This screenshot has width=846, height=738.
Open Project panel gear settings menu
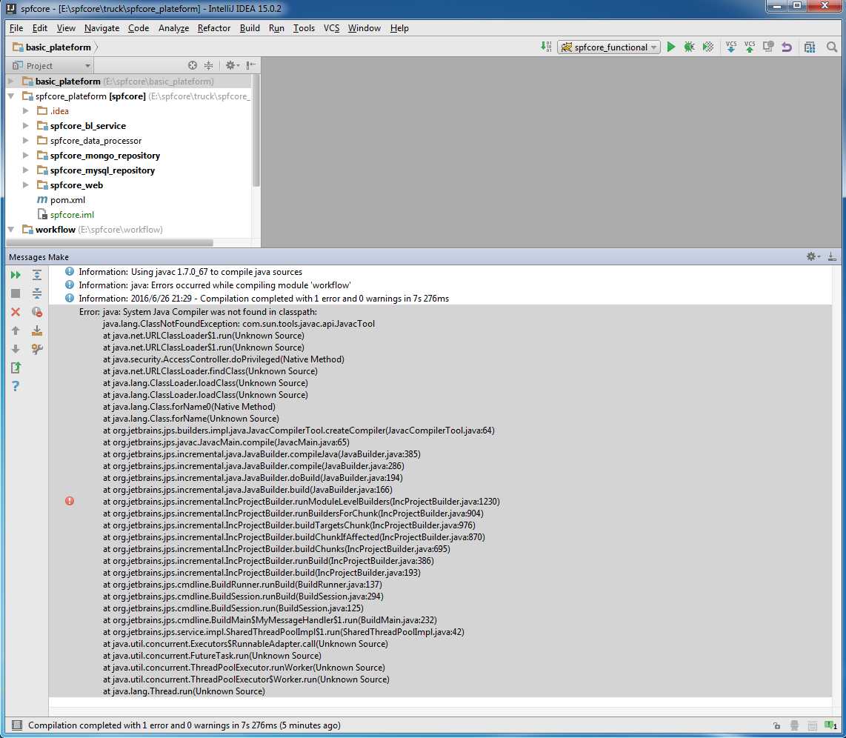click(x=232, y=65)
